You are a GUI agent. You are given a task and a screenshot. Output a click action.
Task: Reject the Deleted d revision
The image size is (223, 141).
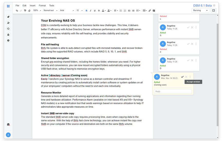click(192, 44)
